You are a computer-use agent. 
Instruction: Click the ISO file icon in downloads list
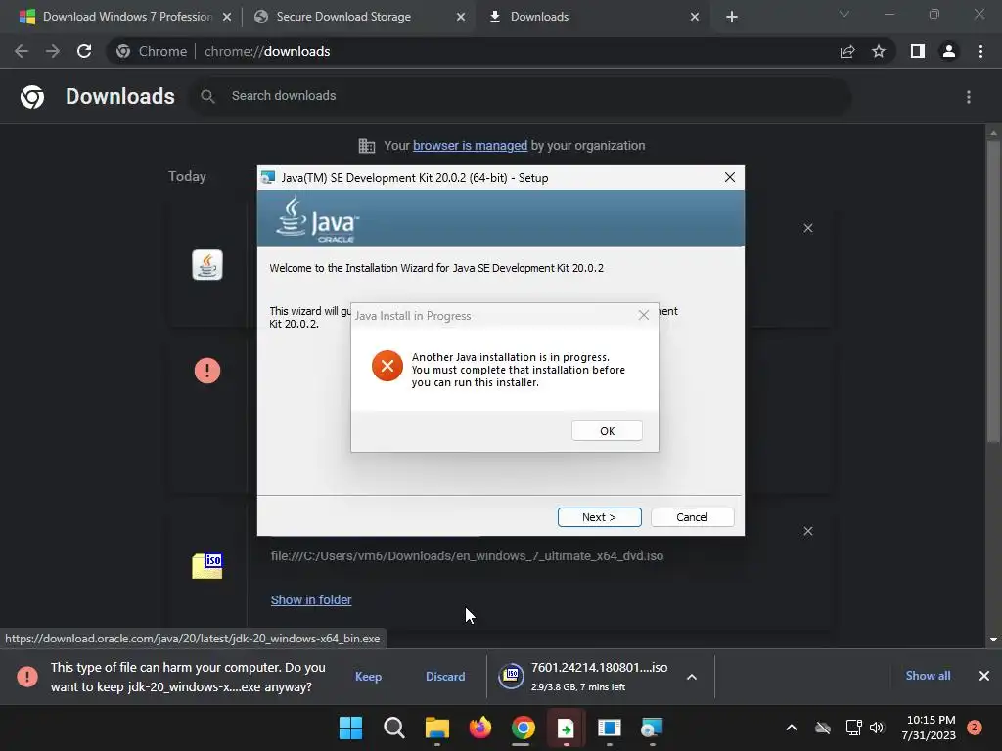point(207,566)
